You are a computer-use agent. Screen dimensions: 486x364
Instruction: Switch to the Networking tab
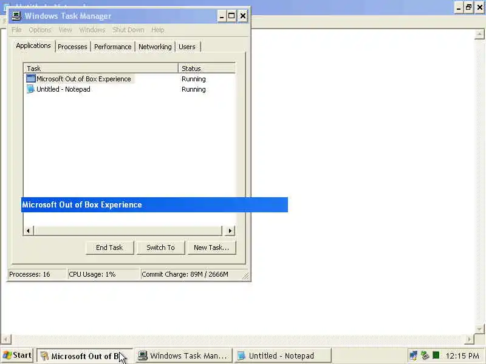pos(155,47)
